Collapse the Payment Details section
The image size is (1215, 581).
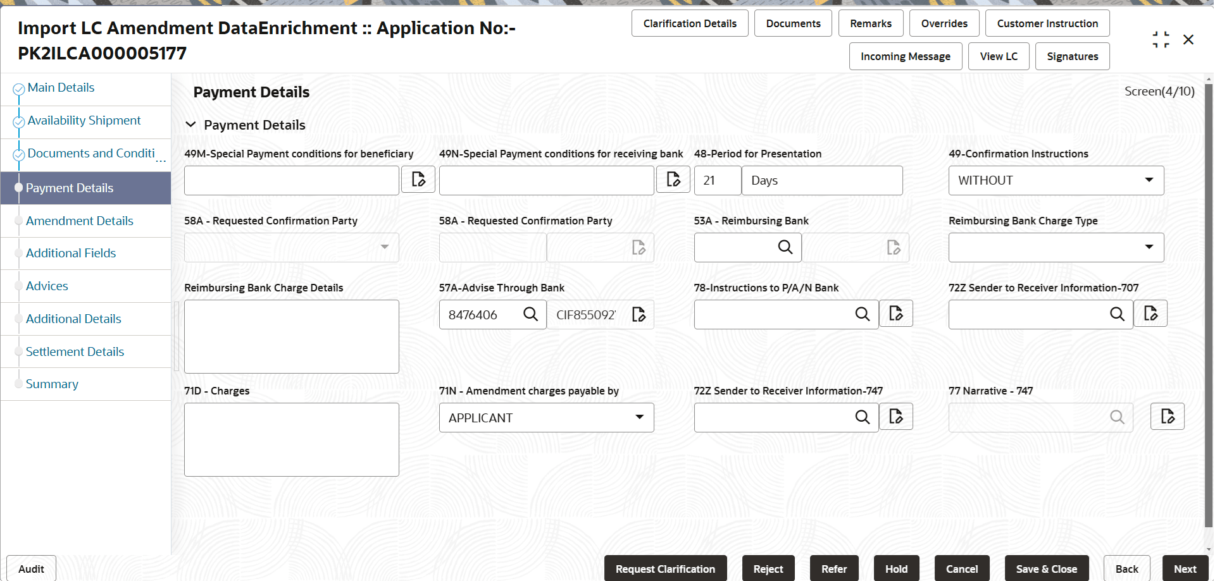190,125
